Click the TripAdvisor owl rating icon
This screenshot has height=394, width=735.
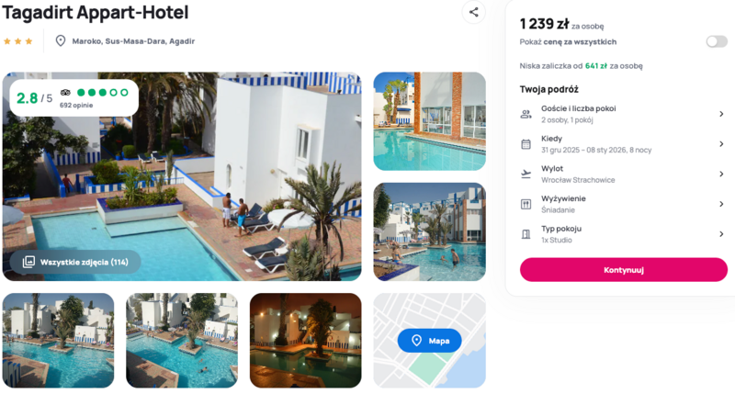coord(65,92)
